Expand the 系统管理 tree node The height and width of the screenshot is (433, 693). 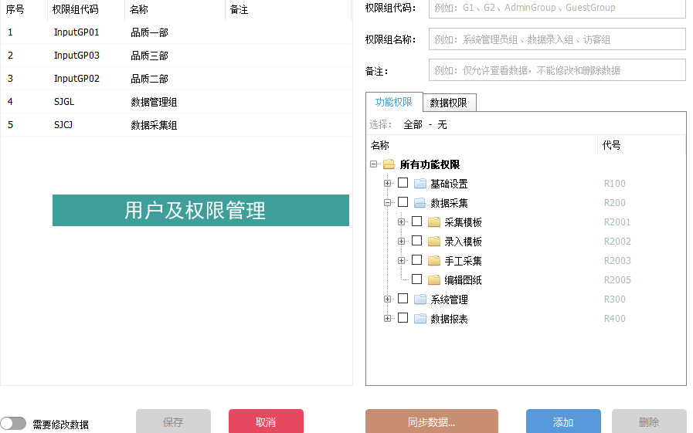point(388,299)
